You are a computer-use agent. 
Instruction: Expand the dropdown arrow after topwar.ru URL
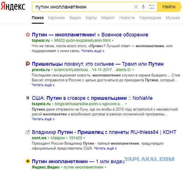(113, 41)
